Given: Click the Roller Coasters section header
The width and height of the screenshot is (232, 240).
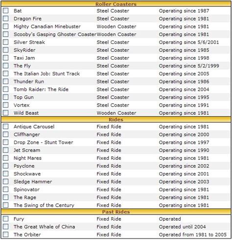Looking at the screenshot, I should click(x=116, y=4).
